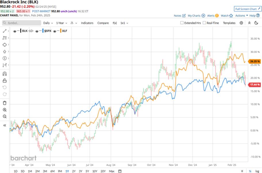Image resolution: width=262 pixels, height=173 pixels.
Task: Click the undo arrow icon
Action: [5, 87]
